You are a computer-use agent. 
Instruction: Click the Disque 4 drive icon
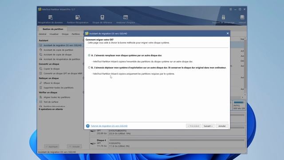(93, 143)
